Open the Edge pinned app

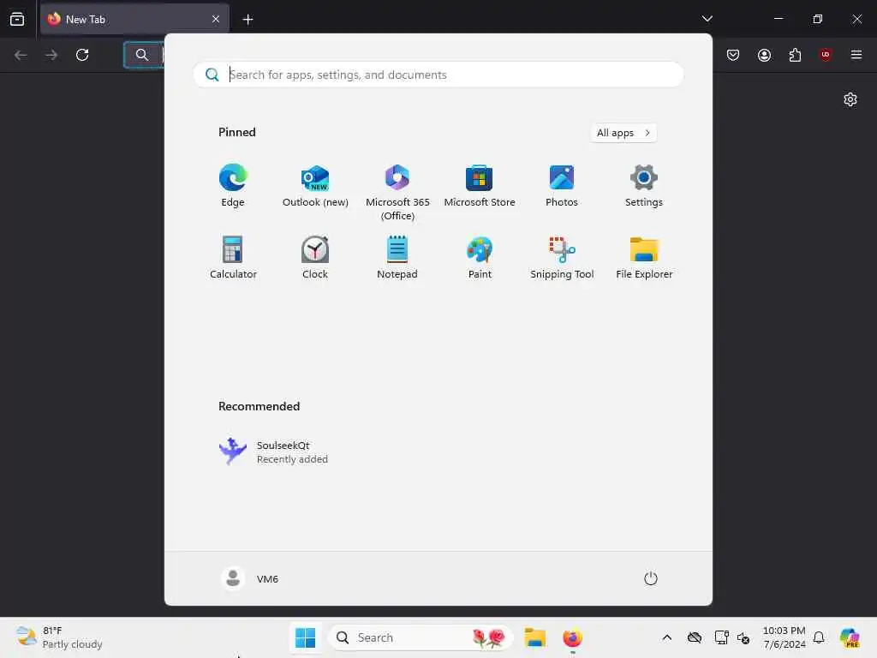(x=233, y=186)
